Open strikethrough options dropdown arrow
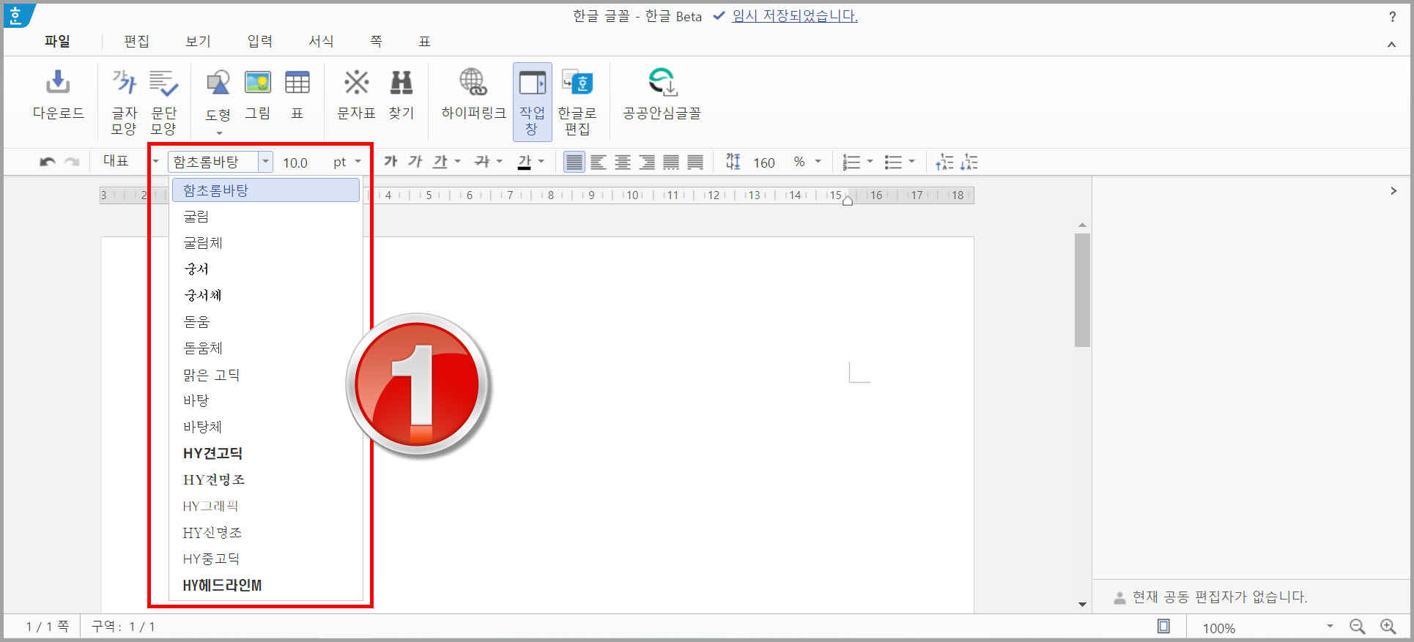Image resolution: width=1414 pixels, height=642 pixels. point(500,162)
